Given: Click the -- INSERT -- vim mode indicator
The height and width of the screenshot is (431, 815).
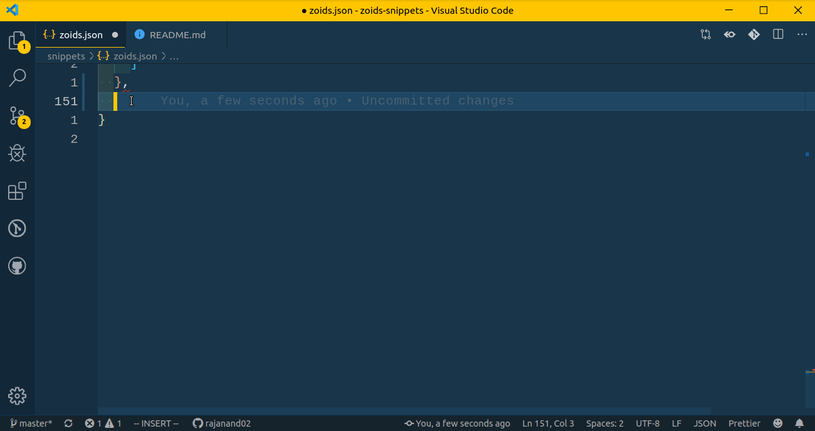Looking at the screenshot, I should tap(156, 423).
